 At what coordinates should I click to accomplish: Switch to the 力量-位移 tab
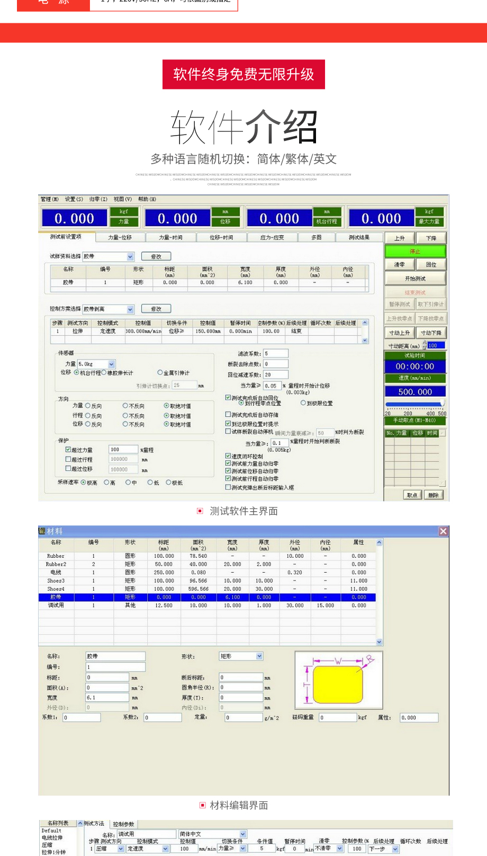(120, 237)
